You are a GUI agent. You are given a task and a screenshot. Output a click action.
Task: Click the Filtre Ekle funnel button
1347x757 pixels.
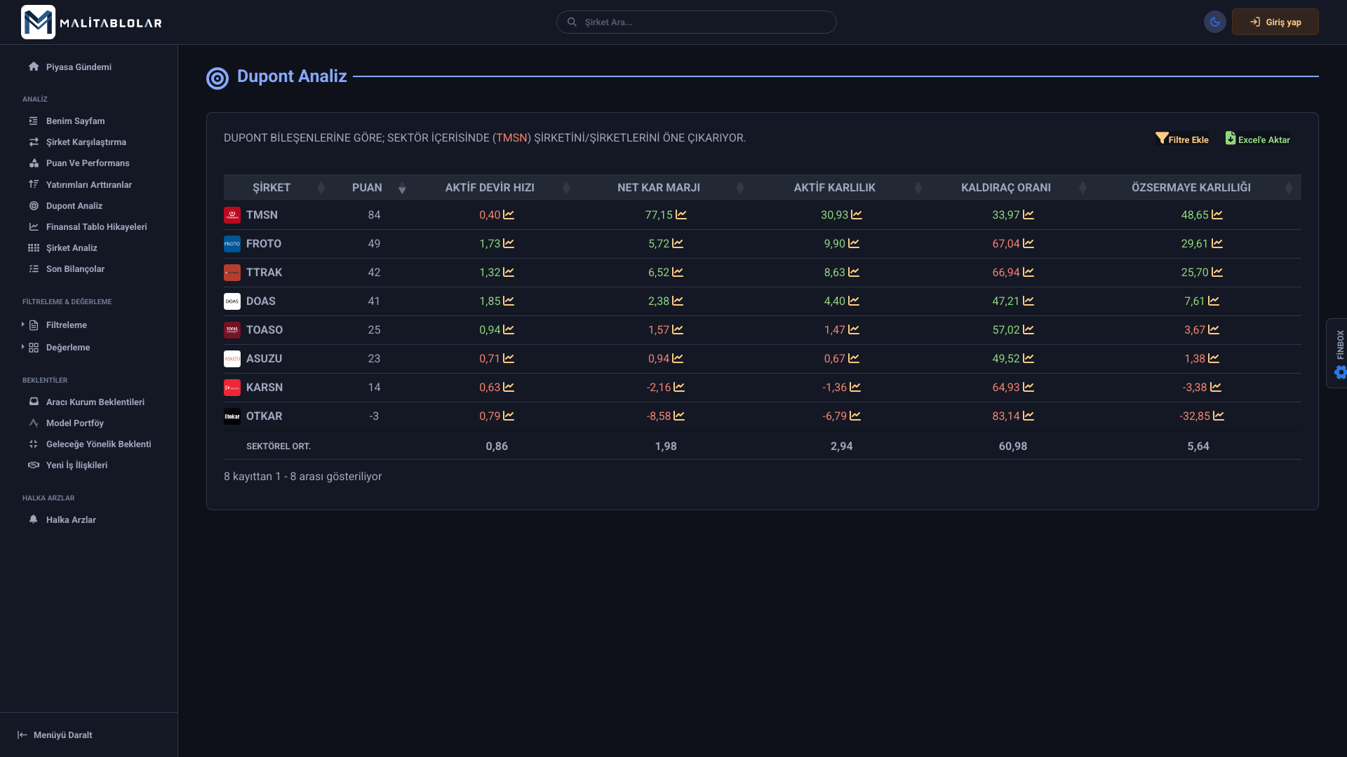1182,139
